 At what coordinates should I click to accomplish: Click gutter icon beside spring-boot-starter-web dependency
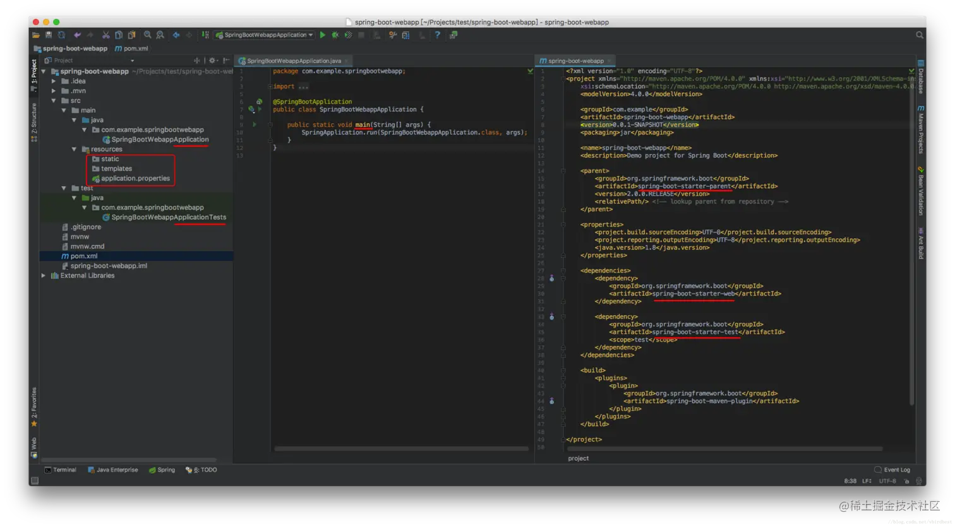(x=551, y=278)
